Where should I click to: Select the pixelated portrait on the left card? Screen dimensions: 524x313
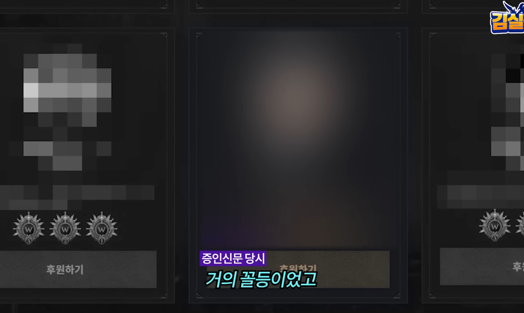tap(67, 107)
